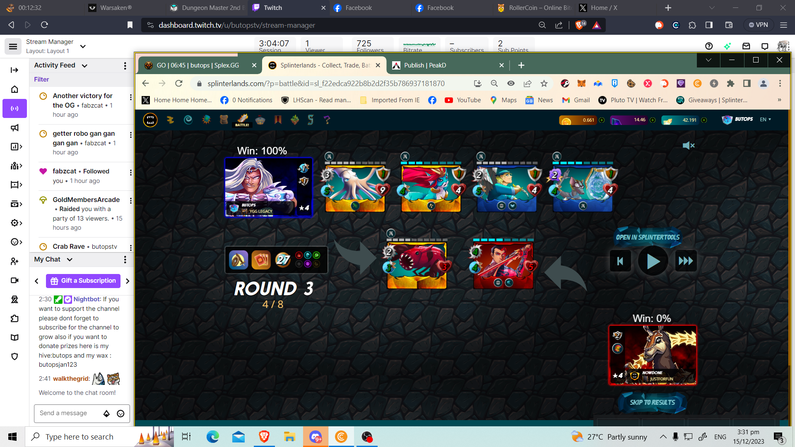The width and height of the screenshot is (795, 447).
Task: Open options for fabzcat Followed activity
Action: point(131,173)
